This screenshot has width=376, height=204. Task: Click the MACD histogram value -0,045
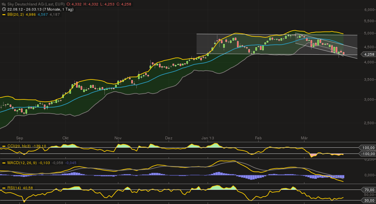[71, 163]
